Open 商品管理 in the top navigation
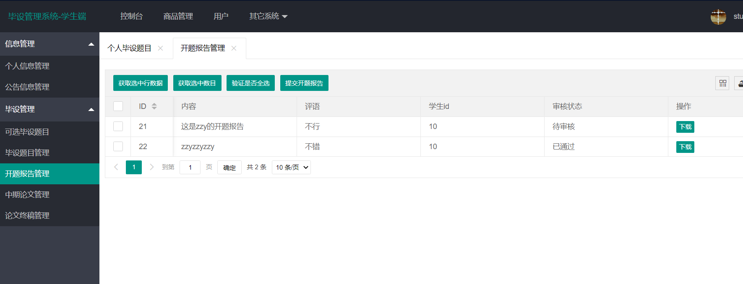 178,16
